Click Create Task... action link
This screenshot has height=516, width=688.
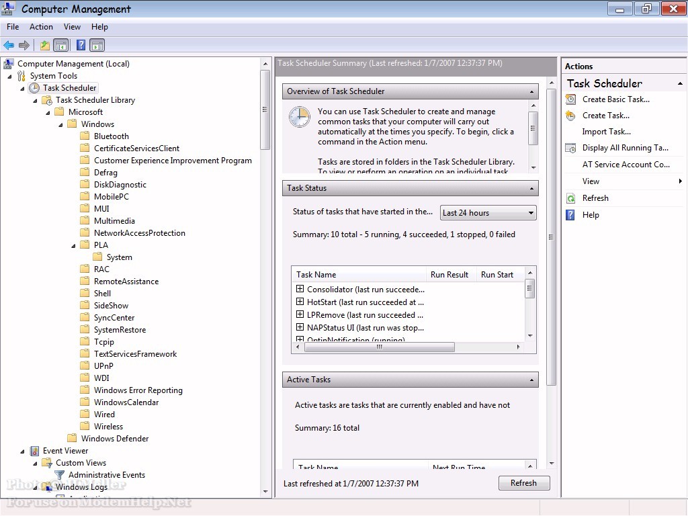(x=606, y=116)
